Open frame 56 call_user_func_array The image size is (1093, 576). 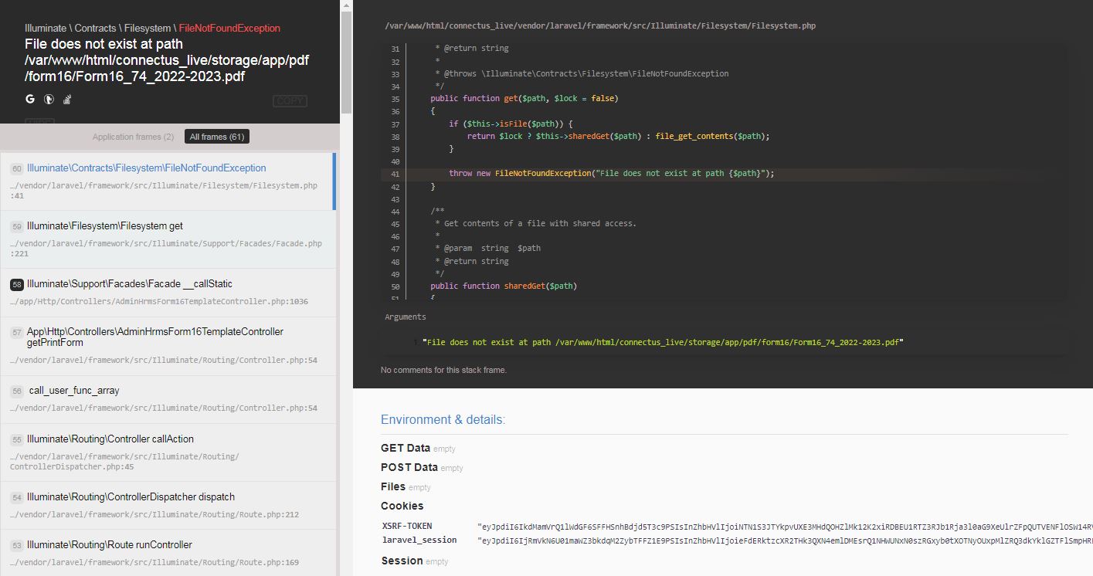(x=167, y=399)
